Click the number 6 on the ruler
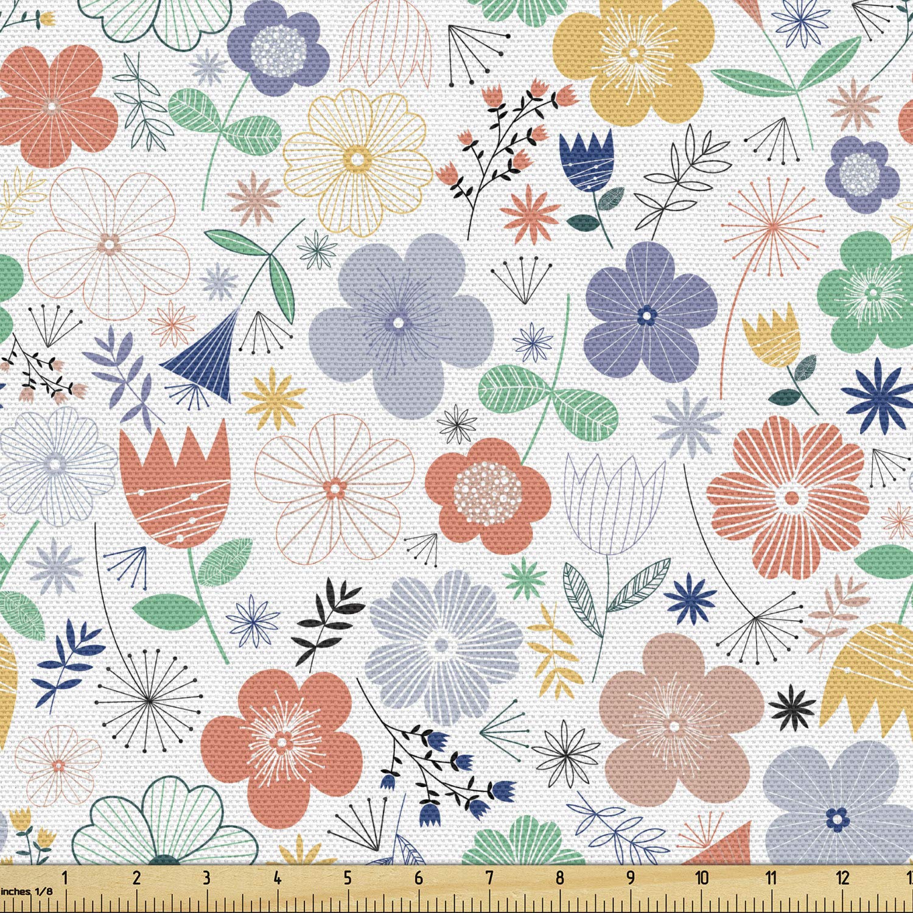This screenshot has width=913, height=913. (x=418, y=877)
